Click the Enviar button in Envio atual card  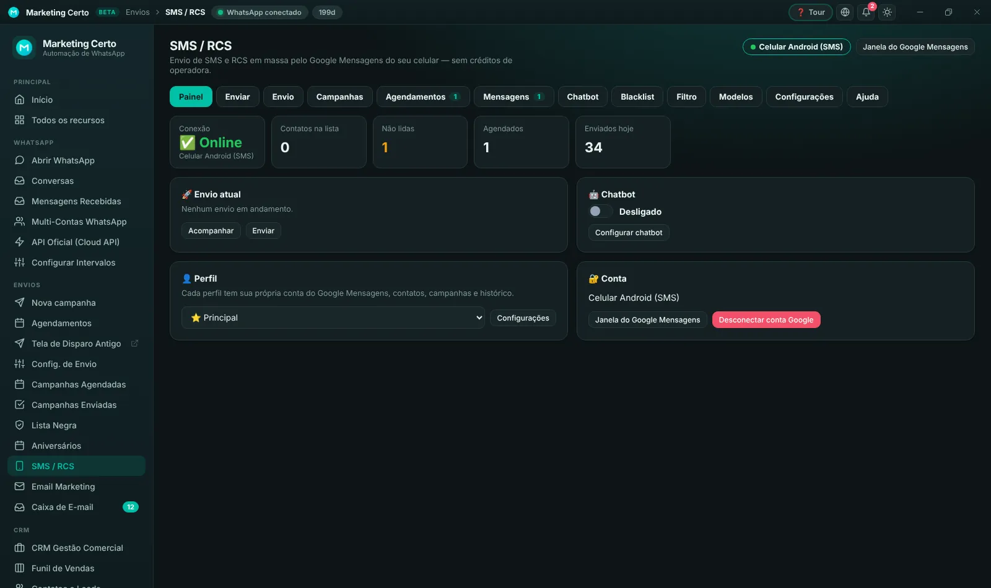pyautogui.click(x=263, y=231)
